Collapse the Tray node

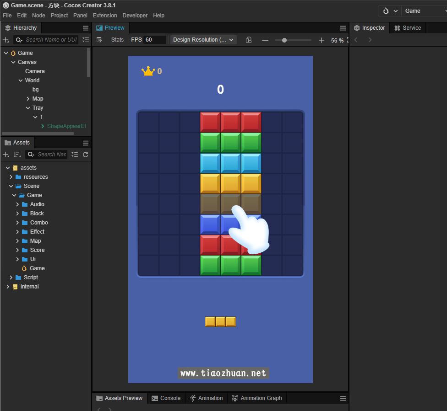(x=28, y=108)
